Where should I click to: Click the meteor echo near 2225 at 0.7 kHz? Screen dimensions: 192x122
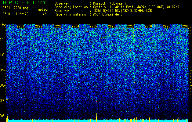coord(97,100)
